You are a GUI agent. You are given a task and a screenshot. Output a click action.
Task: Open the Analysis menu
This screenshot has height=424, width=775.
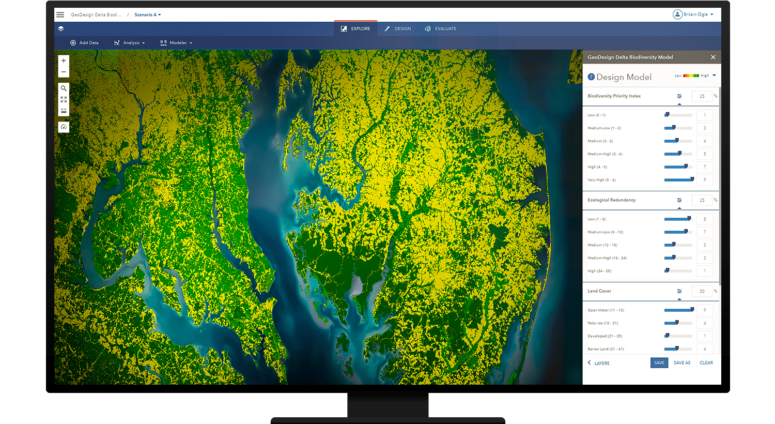tap(129, 42)
